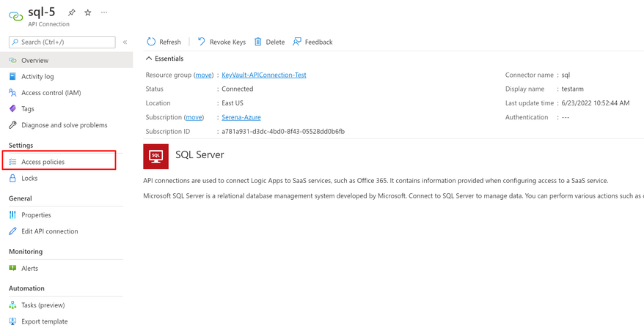
Task: Click the pencil Edit API connection icon
Action: [12, 231]
